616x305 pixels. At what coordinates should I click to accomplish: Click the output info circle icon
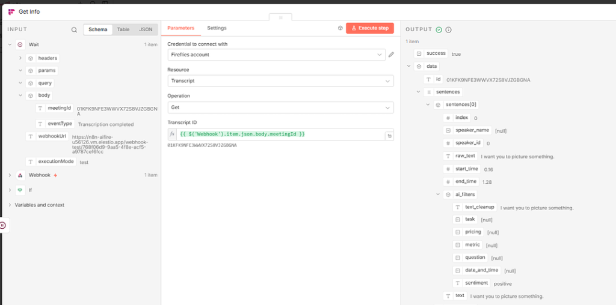448,30
